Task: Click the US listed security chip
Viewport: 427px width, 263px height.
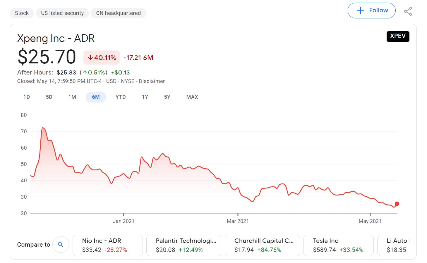Action: click(62, 13)
